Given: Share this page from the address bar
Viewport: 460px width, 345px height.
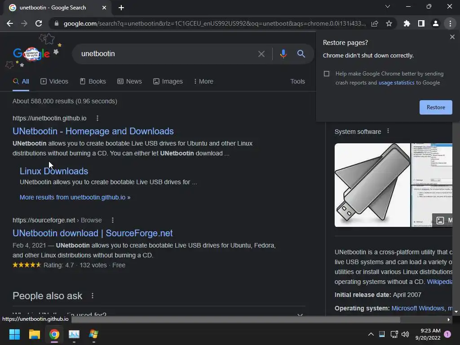Looking at the screenshot, I should 375,23.
